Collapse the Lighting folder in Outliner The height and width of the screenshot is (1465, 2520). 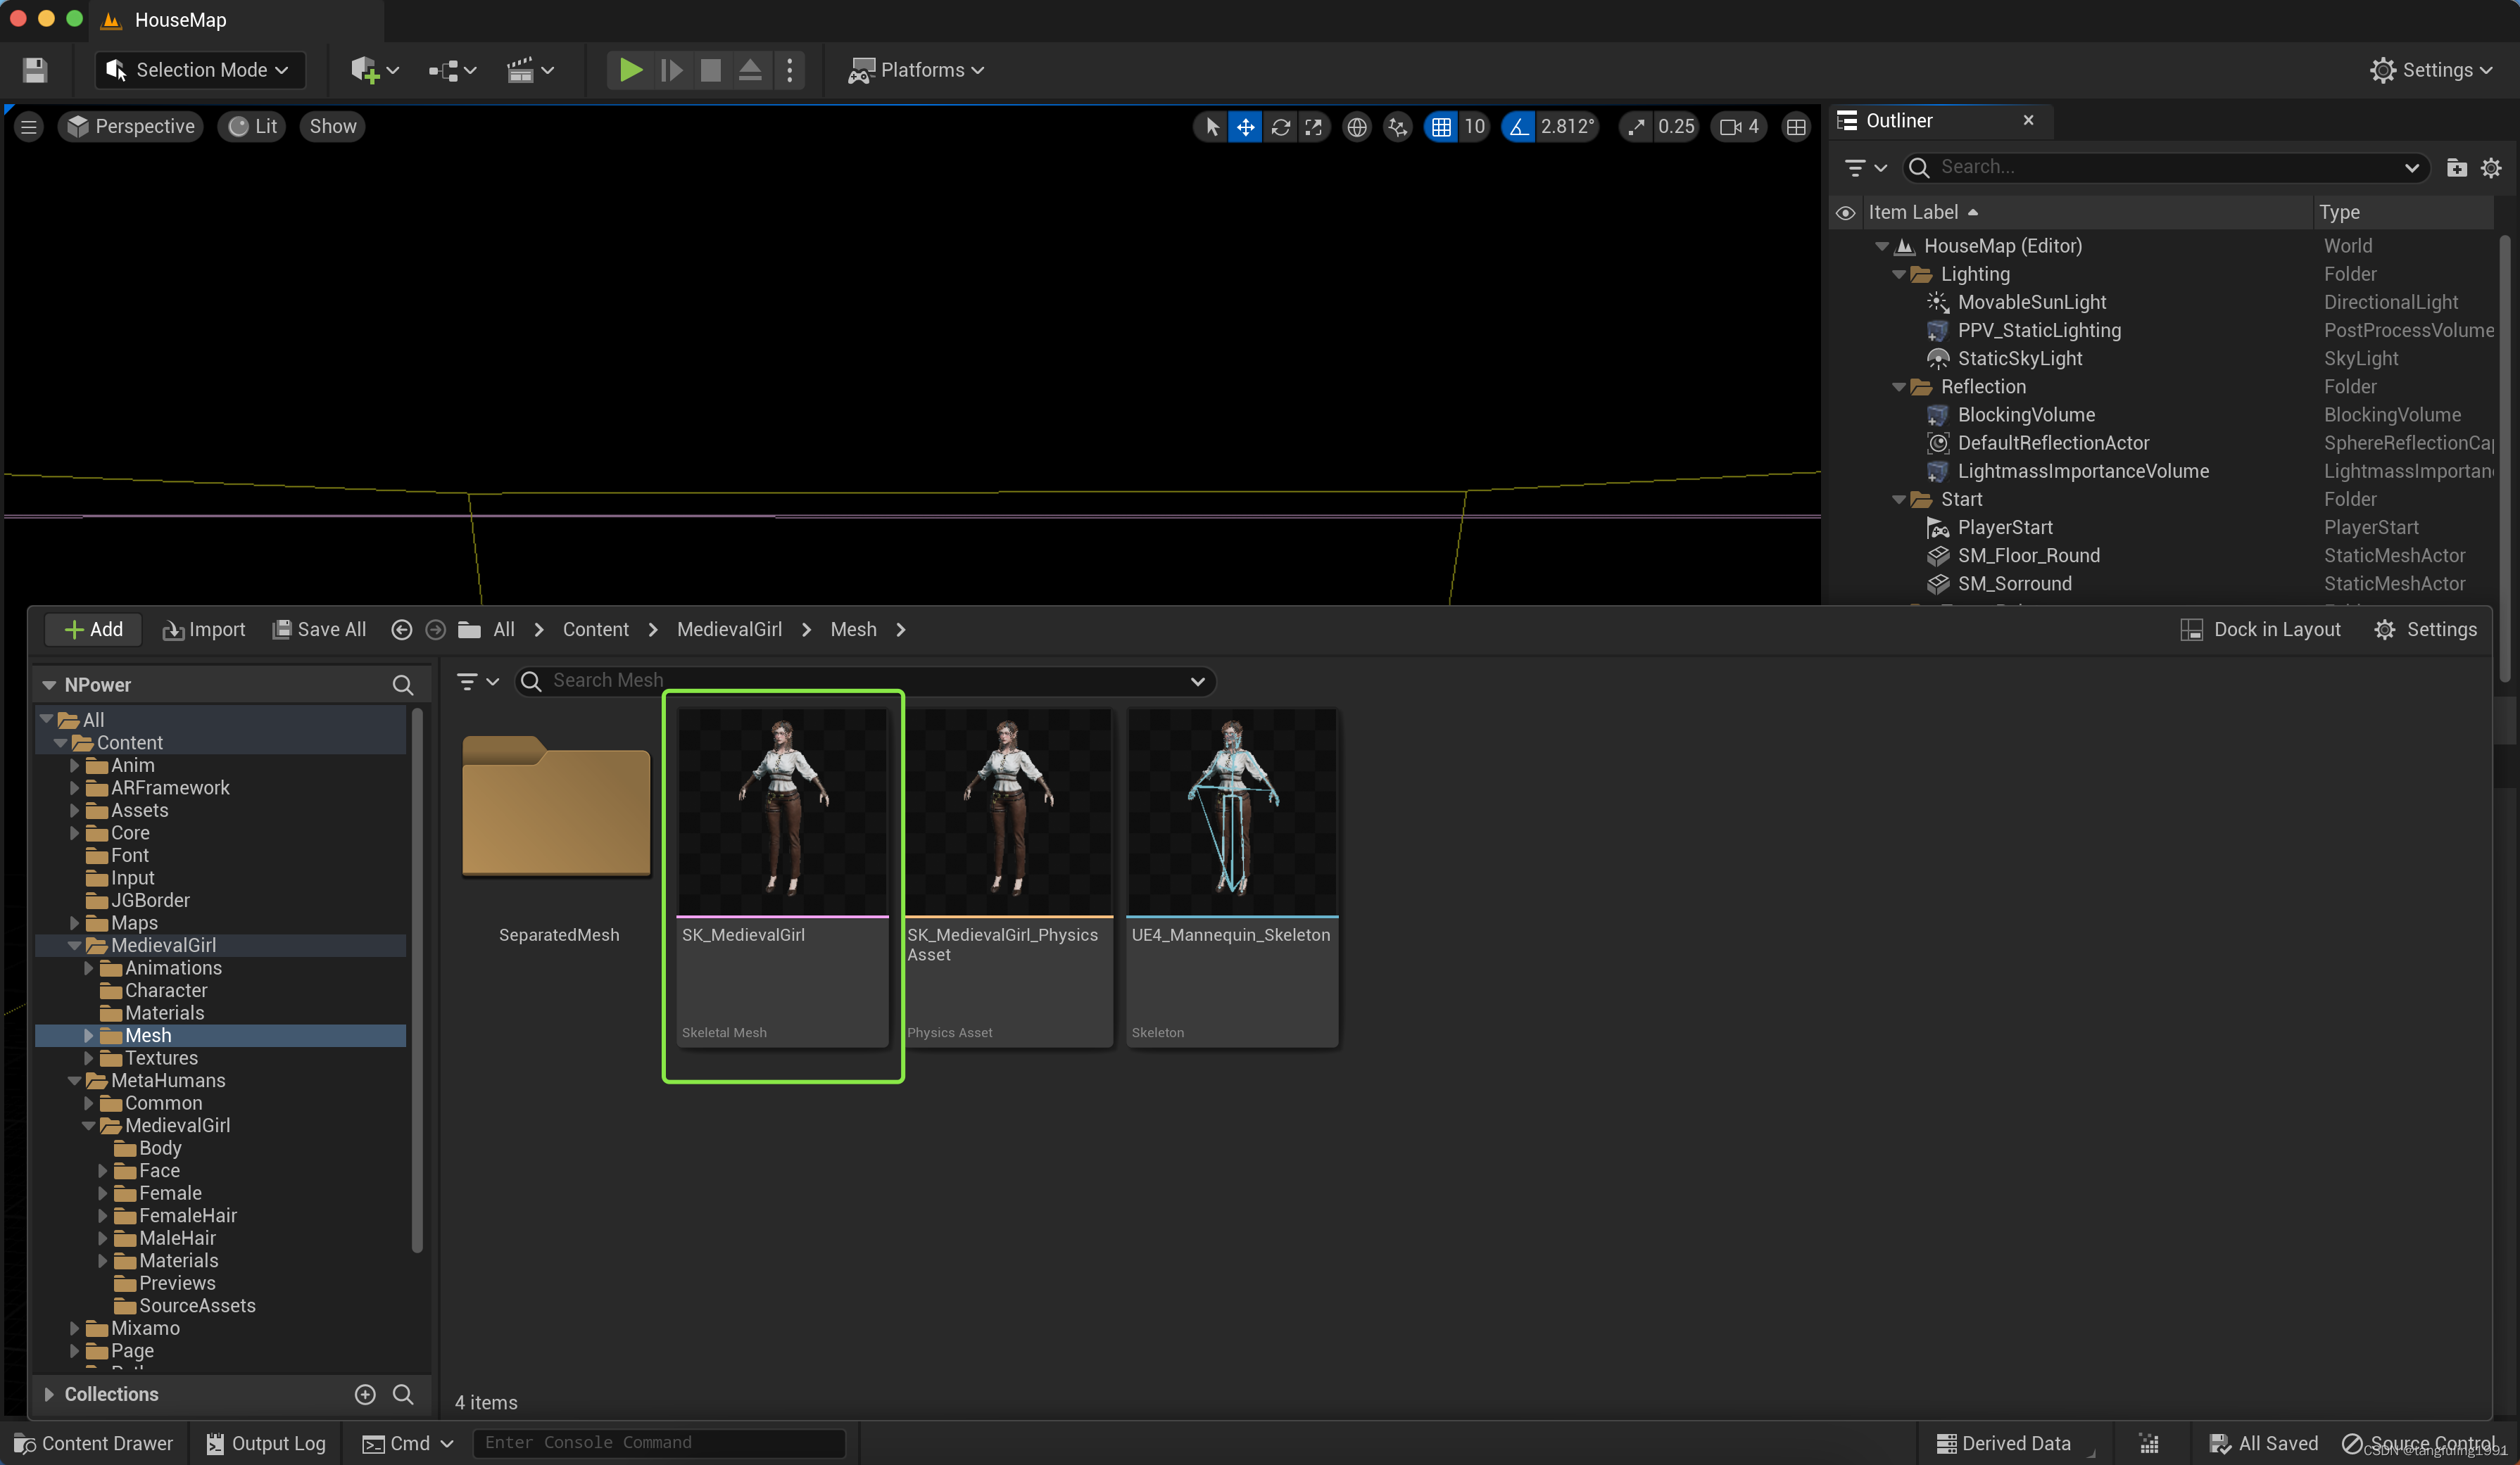1898,274
